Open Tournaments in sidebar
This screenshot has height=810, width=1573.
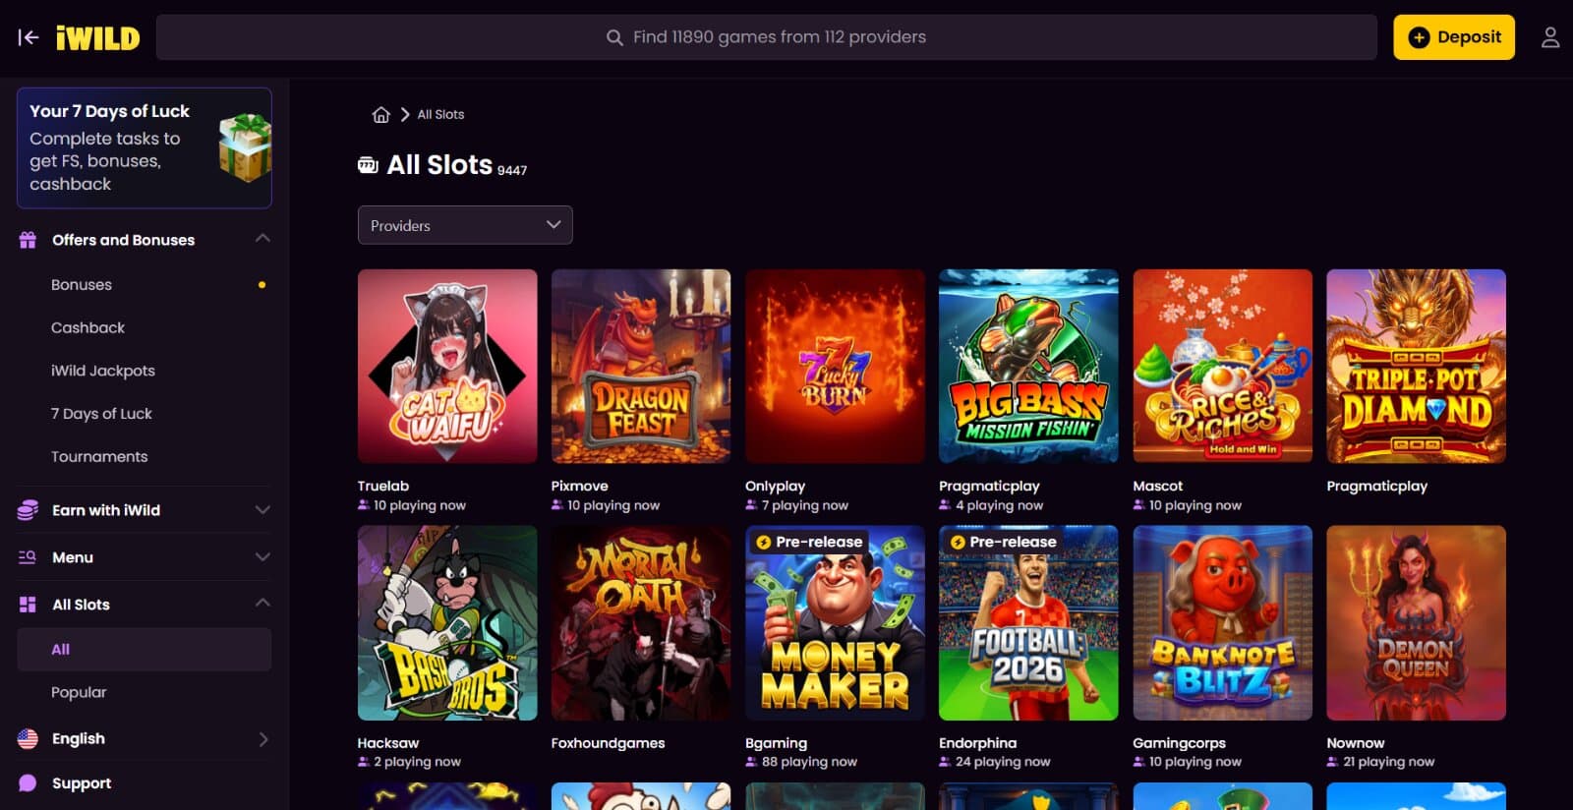click(x=99, y=457)
